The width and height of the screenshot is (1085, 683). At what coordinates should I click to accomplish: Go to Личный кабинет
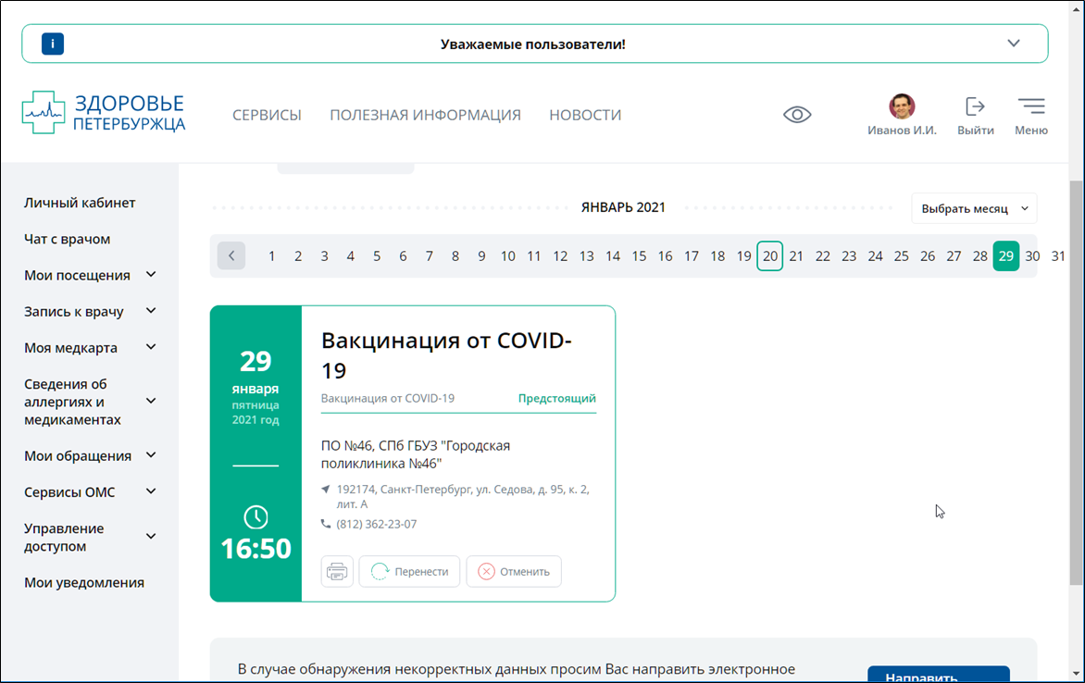pyautogui.click(x=80, y=203)
